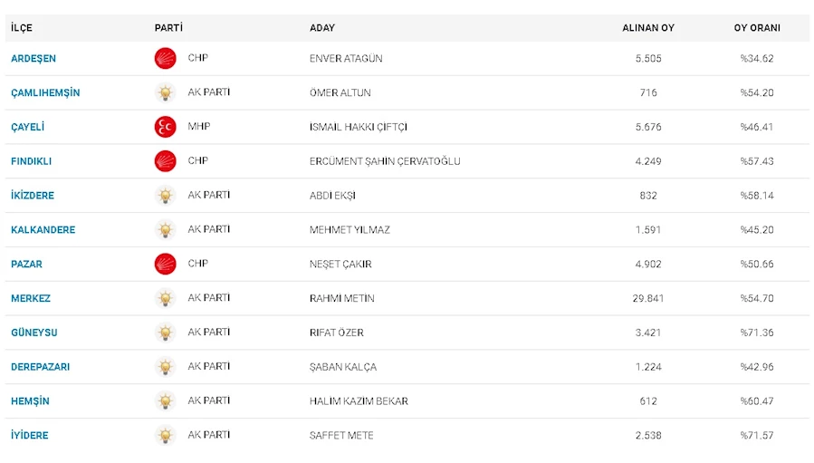Click the PARTİ column header
Screen dimensions: 814x463
tap(168, 28)
